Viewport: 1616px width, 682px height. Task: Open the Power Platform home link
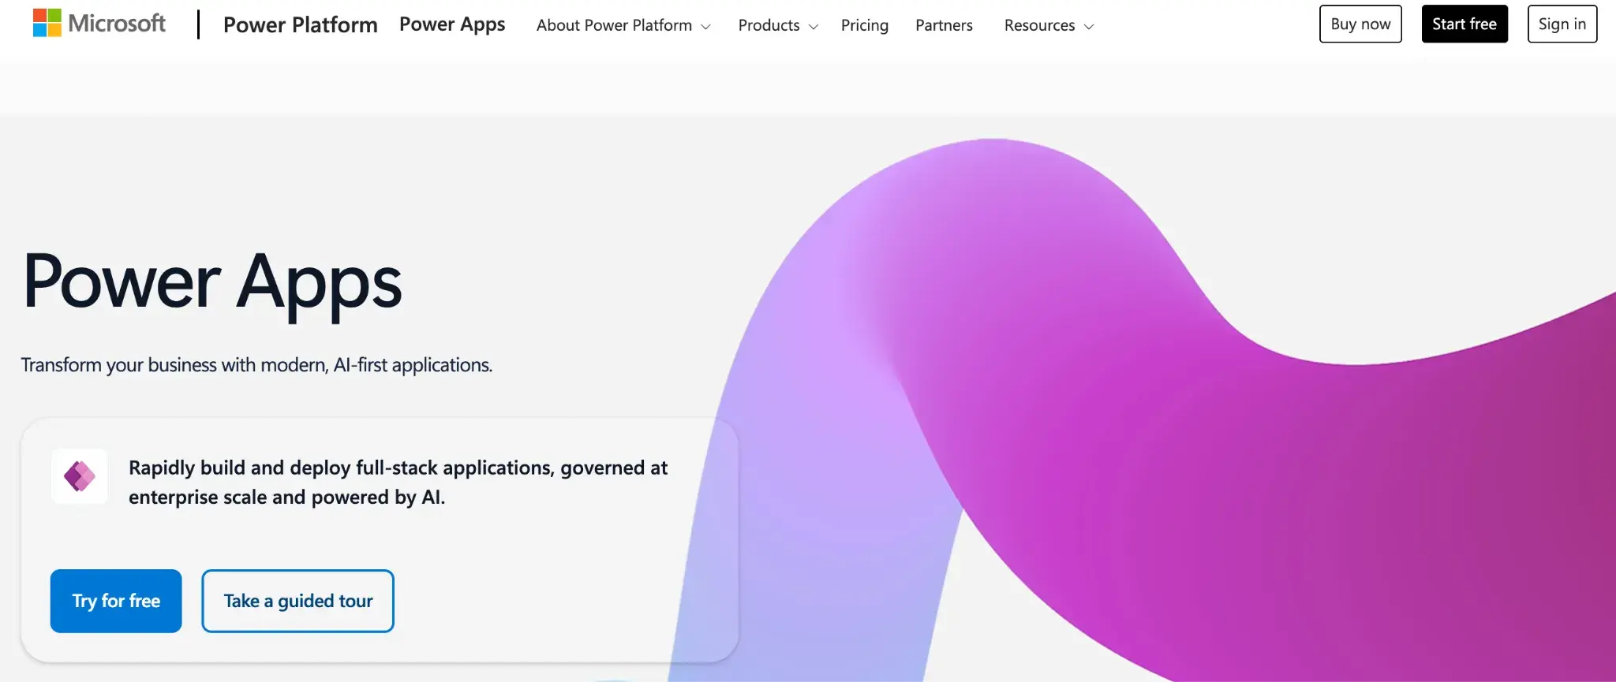[x=301, y=25]
